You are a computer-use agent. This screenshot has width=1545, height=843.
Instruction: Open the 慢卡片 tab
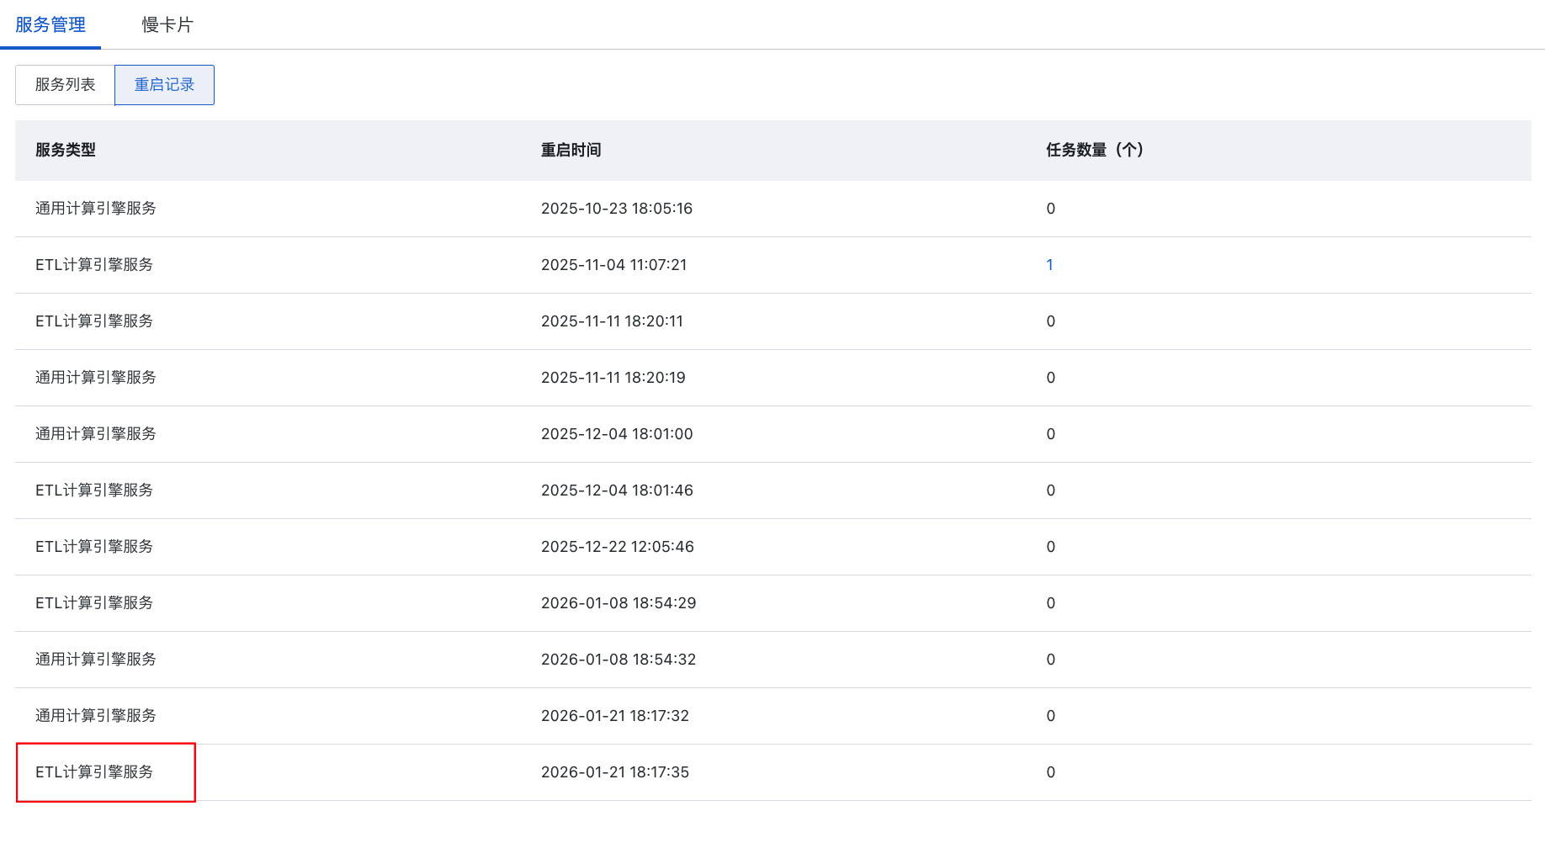click(x=167, y=25)
